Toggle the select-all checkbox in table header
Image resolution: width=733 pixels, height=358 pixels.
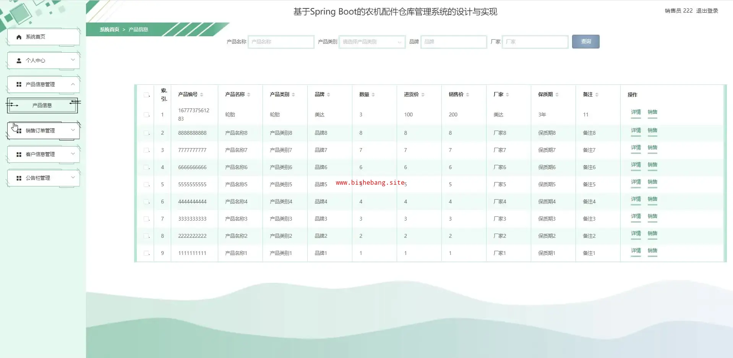tap(146, 95)
